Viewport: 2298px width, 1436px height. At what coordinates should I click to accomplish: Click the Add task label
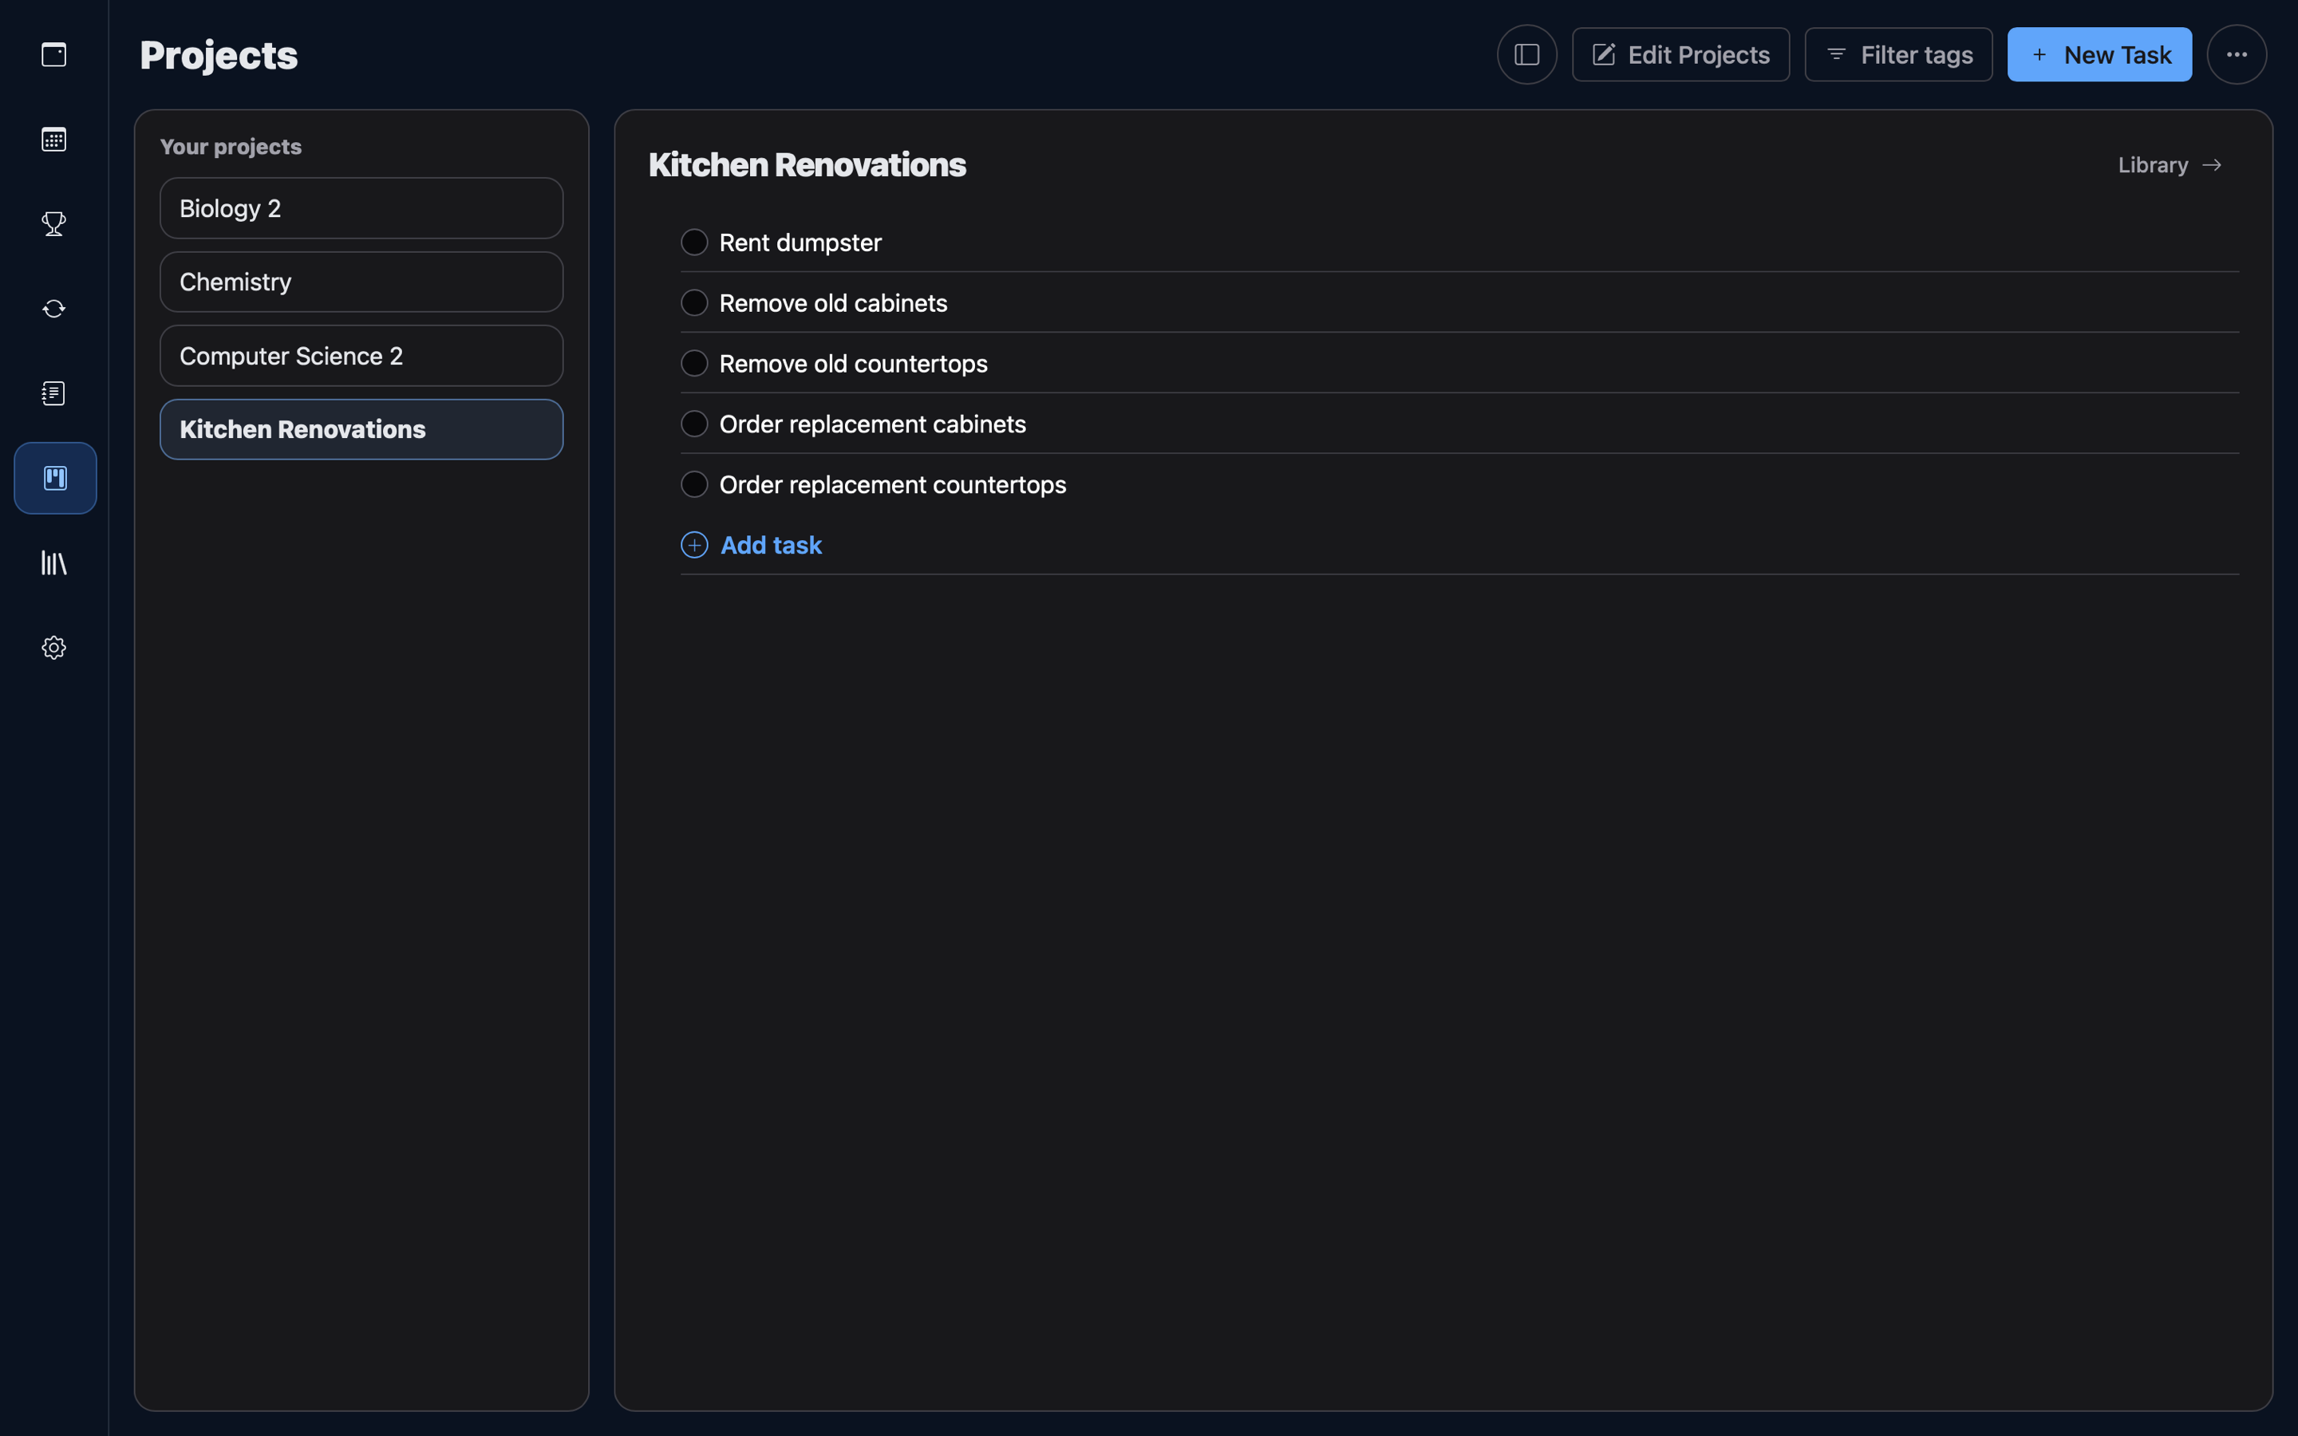[x=771, y=545]
